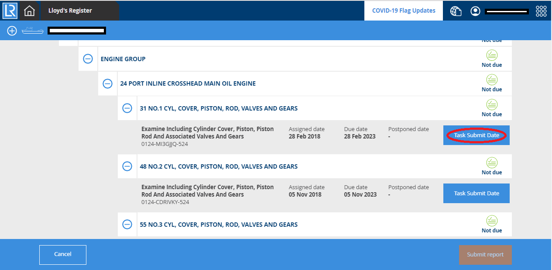Open the apps grid menu icon

point(541,11)
